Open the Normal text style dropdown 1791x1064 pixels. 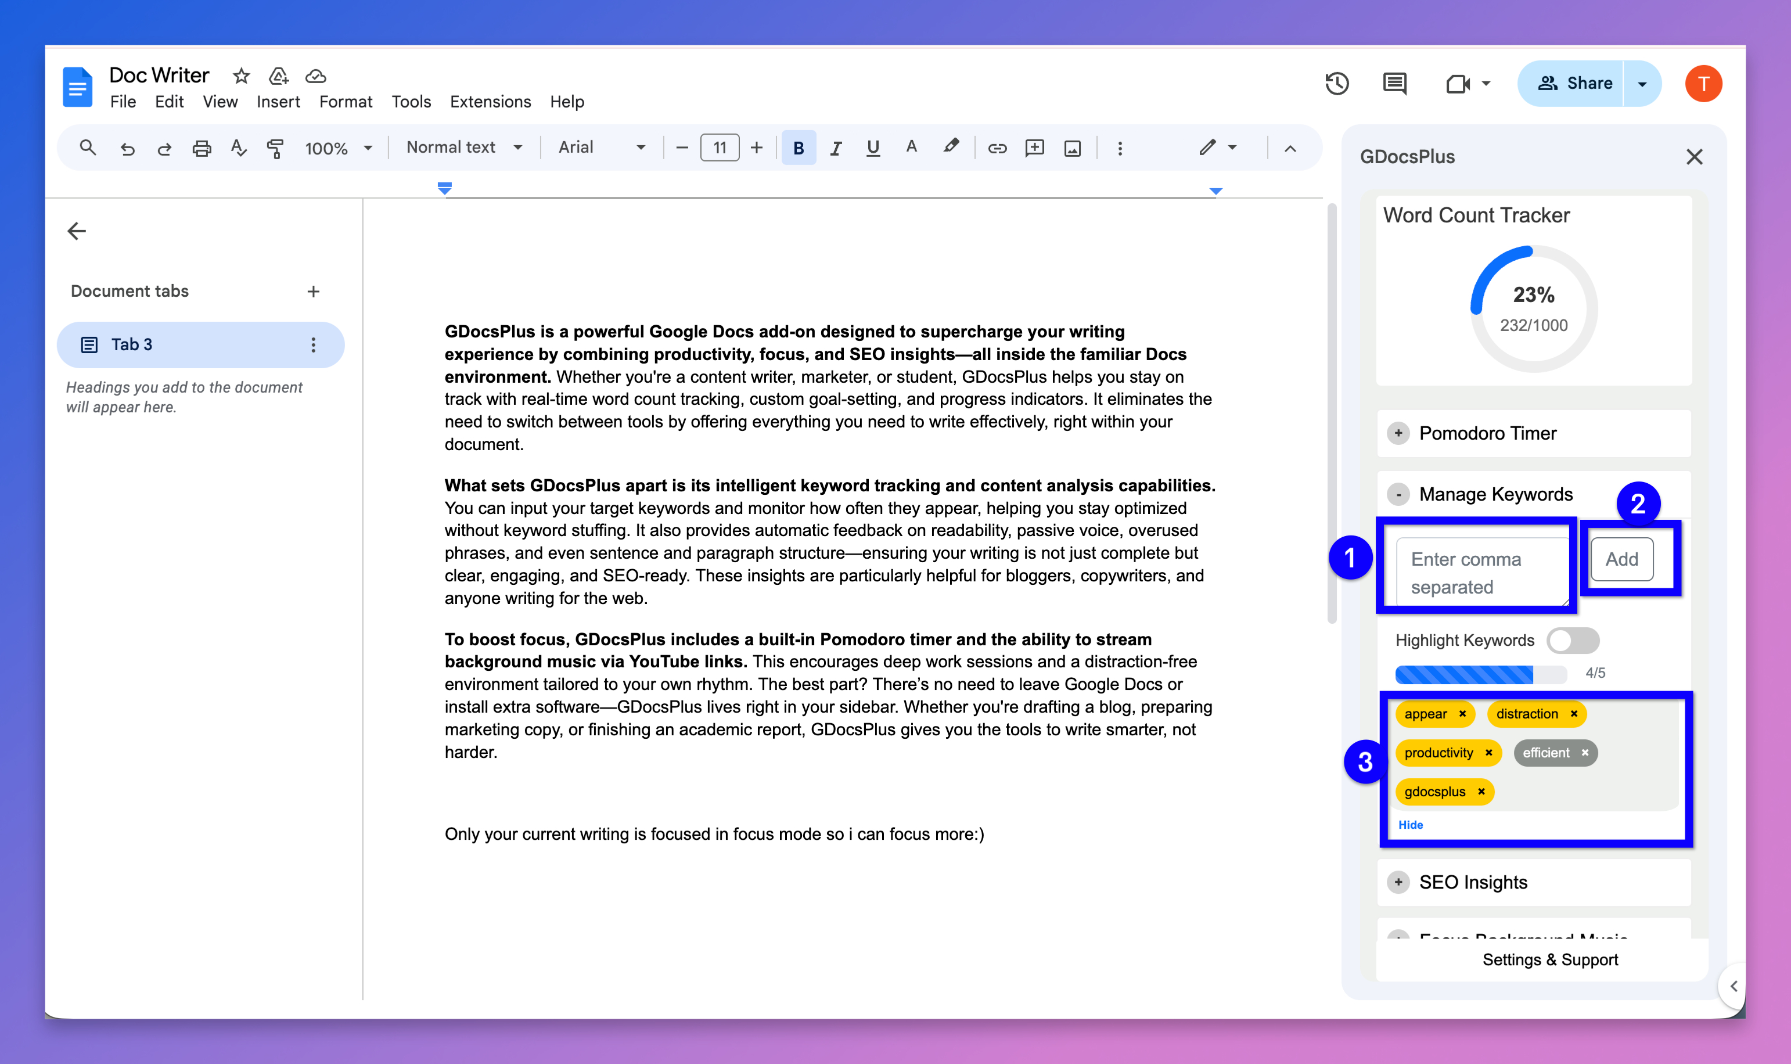tap(463, 148)
